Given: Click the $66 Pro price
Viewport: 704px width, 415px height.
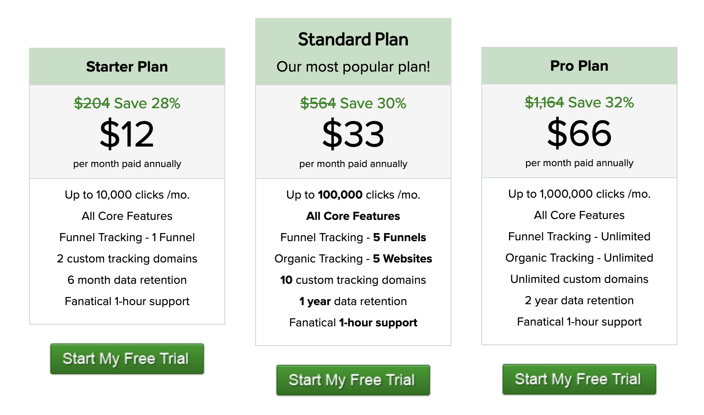Looking at the screenshot, I should pos(579,133).
